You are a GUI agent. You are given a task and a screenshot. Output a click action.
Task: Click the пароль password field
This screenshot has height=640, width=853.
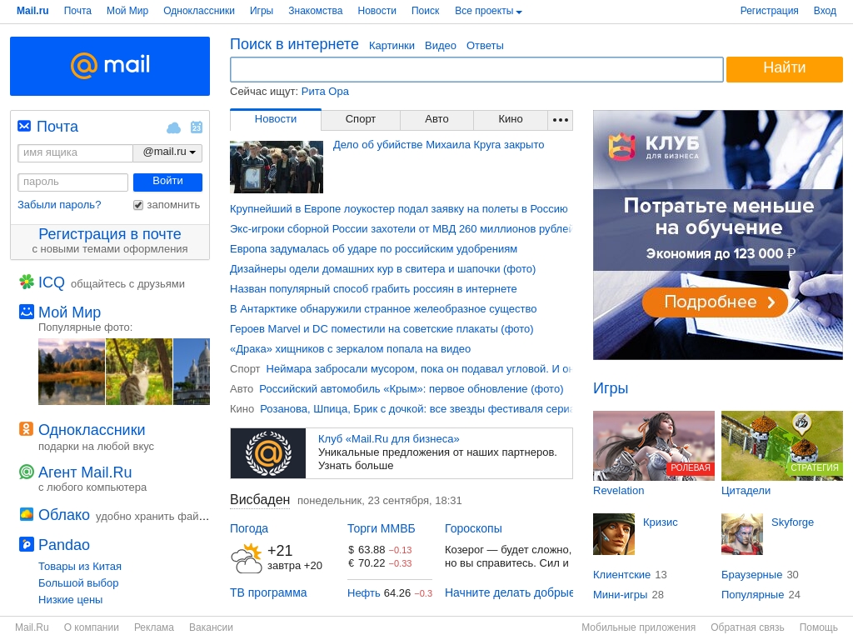coord(73,182)
